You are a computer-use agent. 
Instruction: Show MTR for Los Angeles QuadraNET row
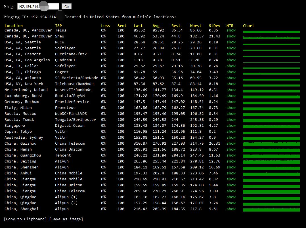click(x=231, y=60)
